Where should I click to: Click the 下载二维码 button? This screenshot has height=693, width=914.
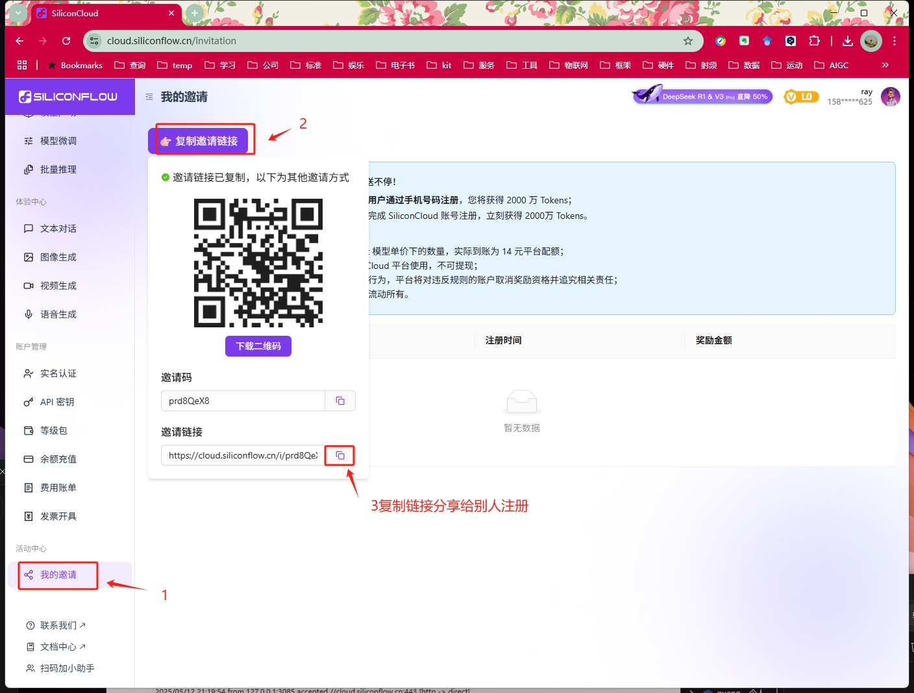pyautogui.click(x=258, y=346)
